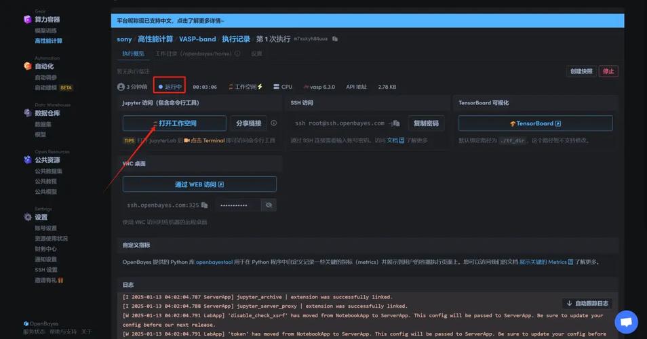The height and width of the screenshot is (339, 647).
Task: Open 高性能计算 in the sidebar
Action: pos(49,41)
